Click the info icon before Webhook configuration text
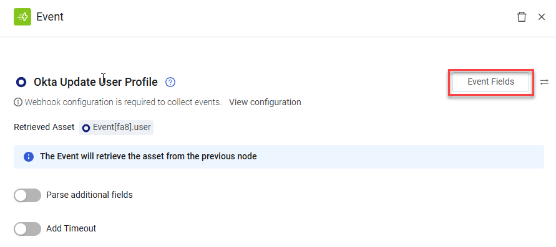The image size is (556, 247). (x=17, y=102)
